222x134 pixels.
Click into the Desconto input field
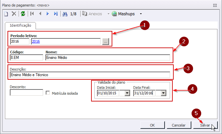[26, 93]
